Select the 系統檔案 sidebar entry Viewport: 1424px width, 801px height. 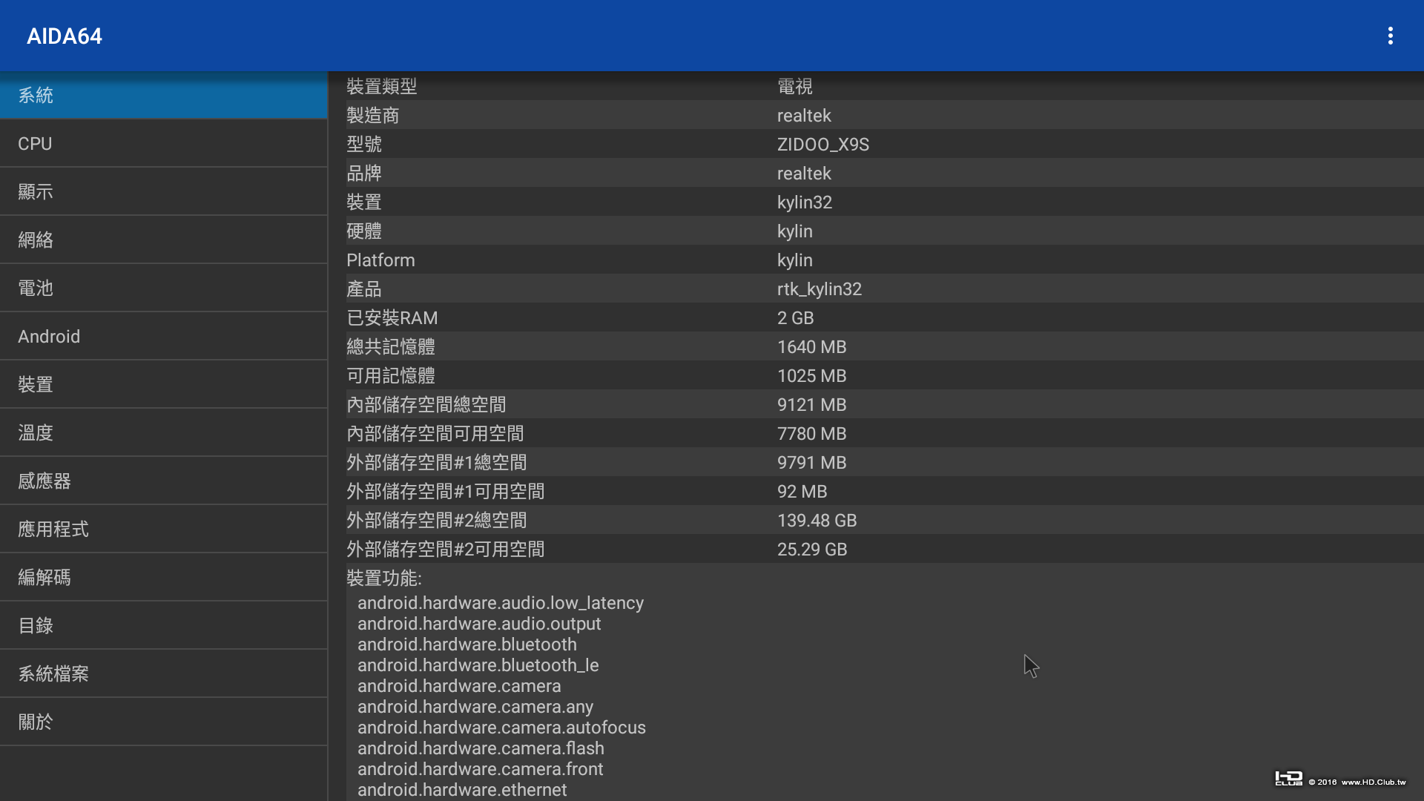pyautogui.click(x=163, y=674)
